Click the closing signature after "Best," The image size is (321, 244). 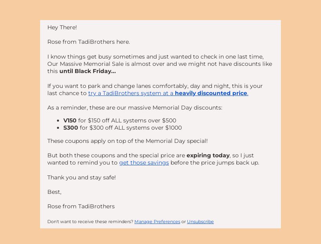(81, 206)
